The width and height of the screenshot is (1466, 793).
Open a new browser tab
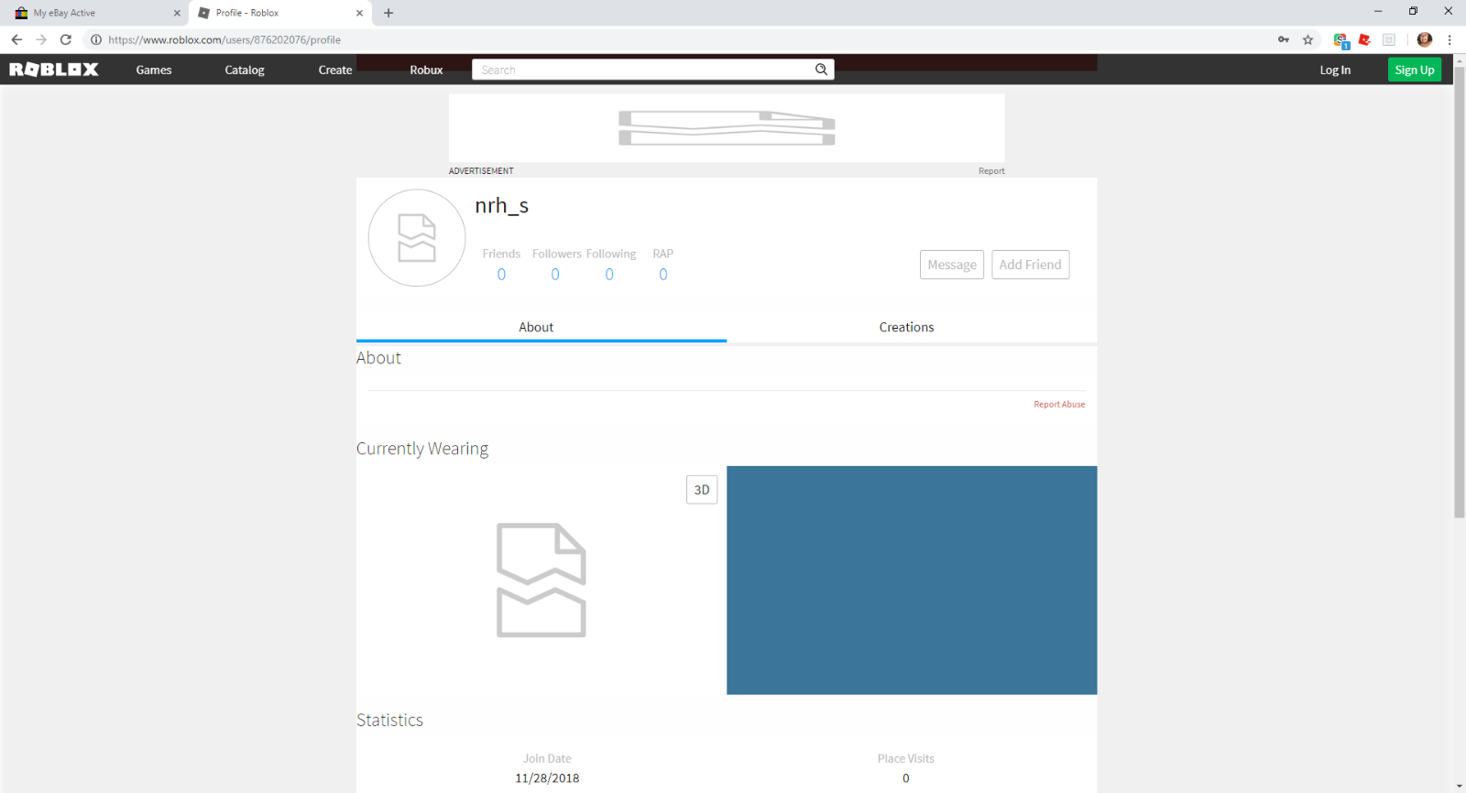(x=388, y=13)
